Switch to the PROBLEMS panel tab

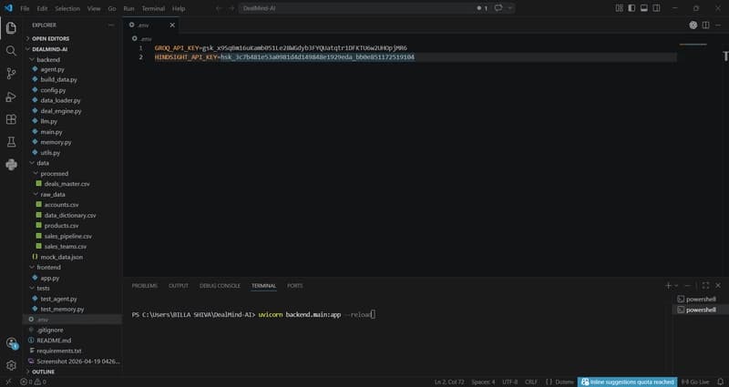[144, 285]
